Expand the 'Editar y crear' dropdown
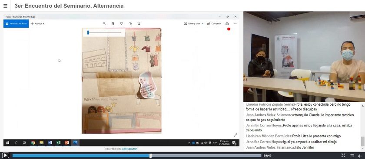The width and height of the screenshot is (365, 159). [x=194, y=23]
